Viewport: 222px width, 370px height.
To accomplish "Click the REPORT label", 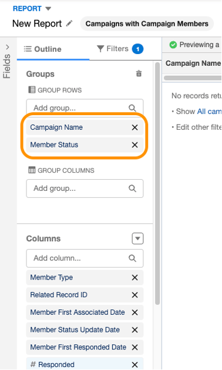I will (x=27, y=8).
